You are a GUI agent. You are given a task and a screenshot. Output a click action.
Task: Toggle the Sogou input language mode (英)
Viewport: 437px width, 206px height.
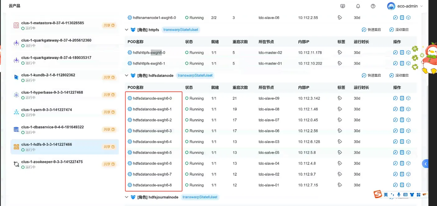tap(386, 195)
